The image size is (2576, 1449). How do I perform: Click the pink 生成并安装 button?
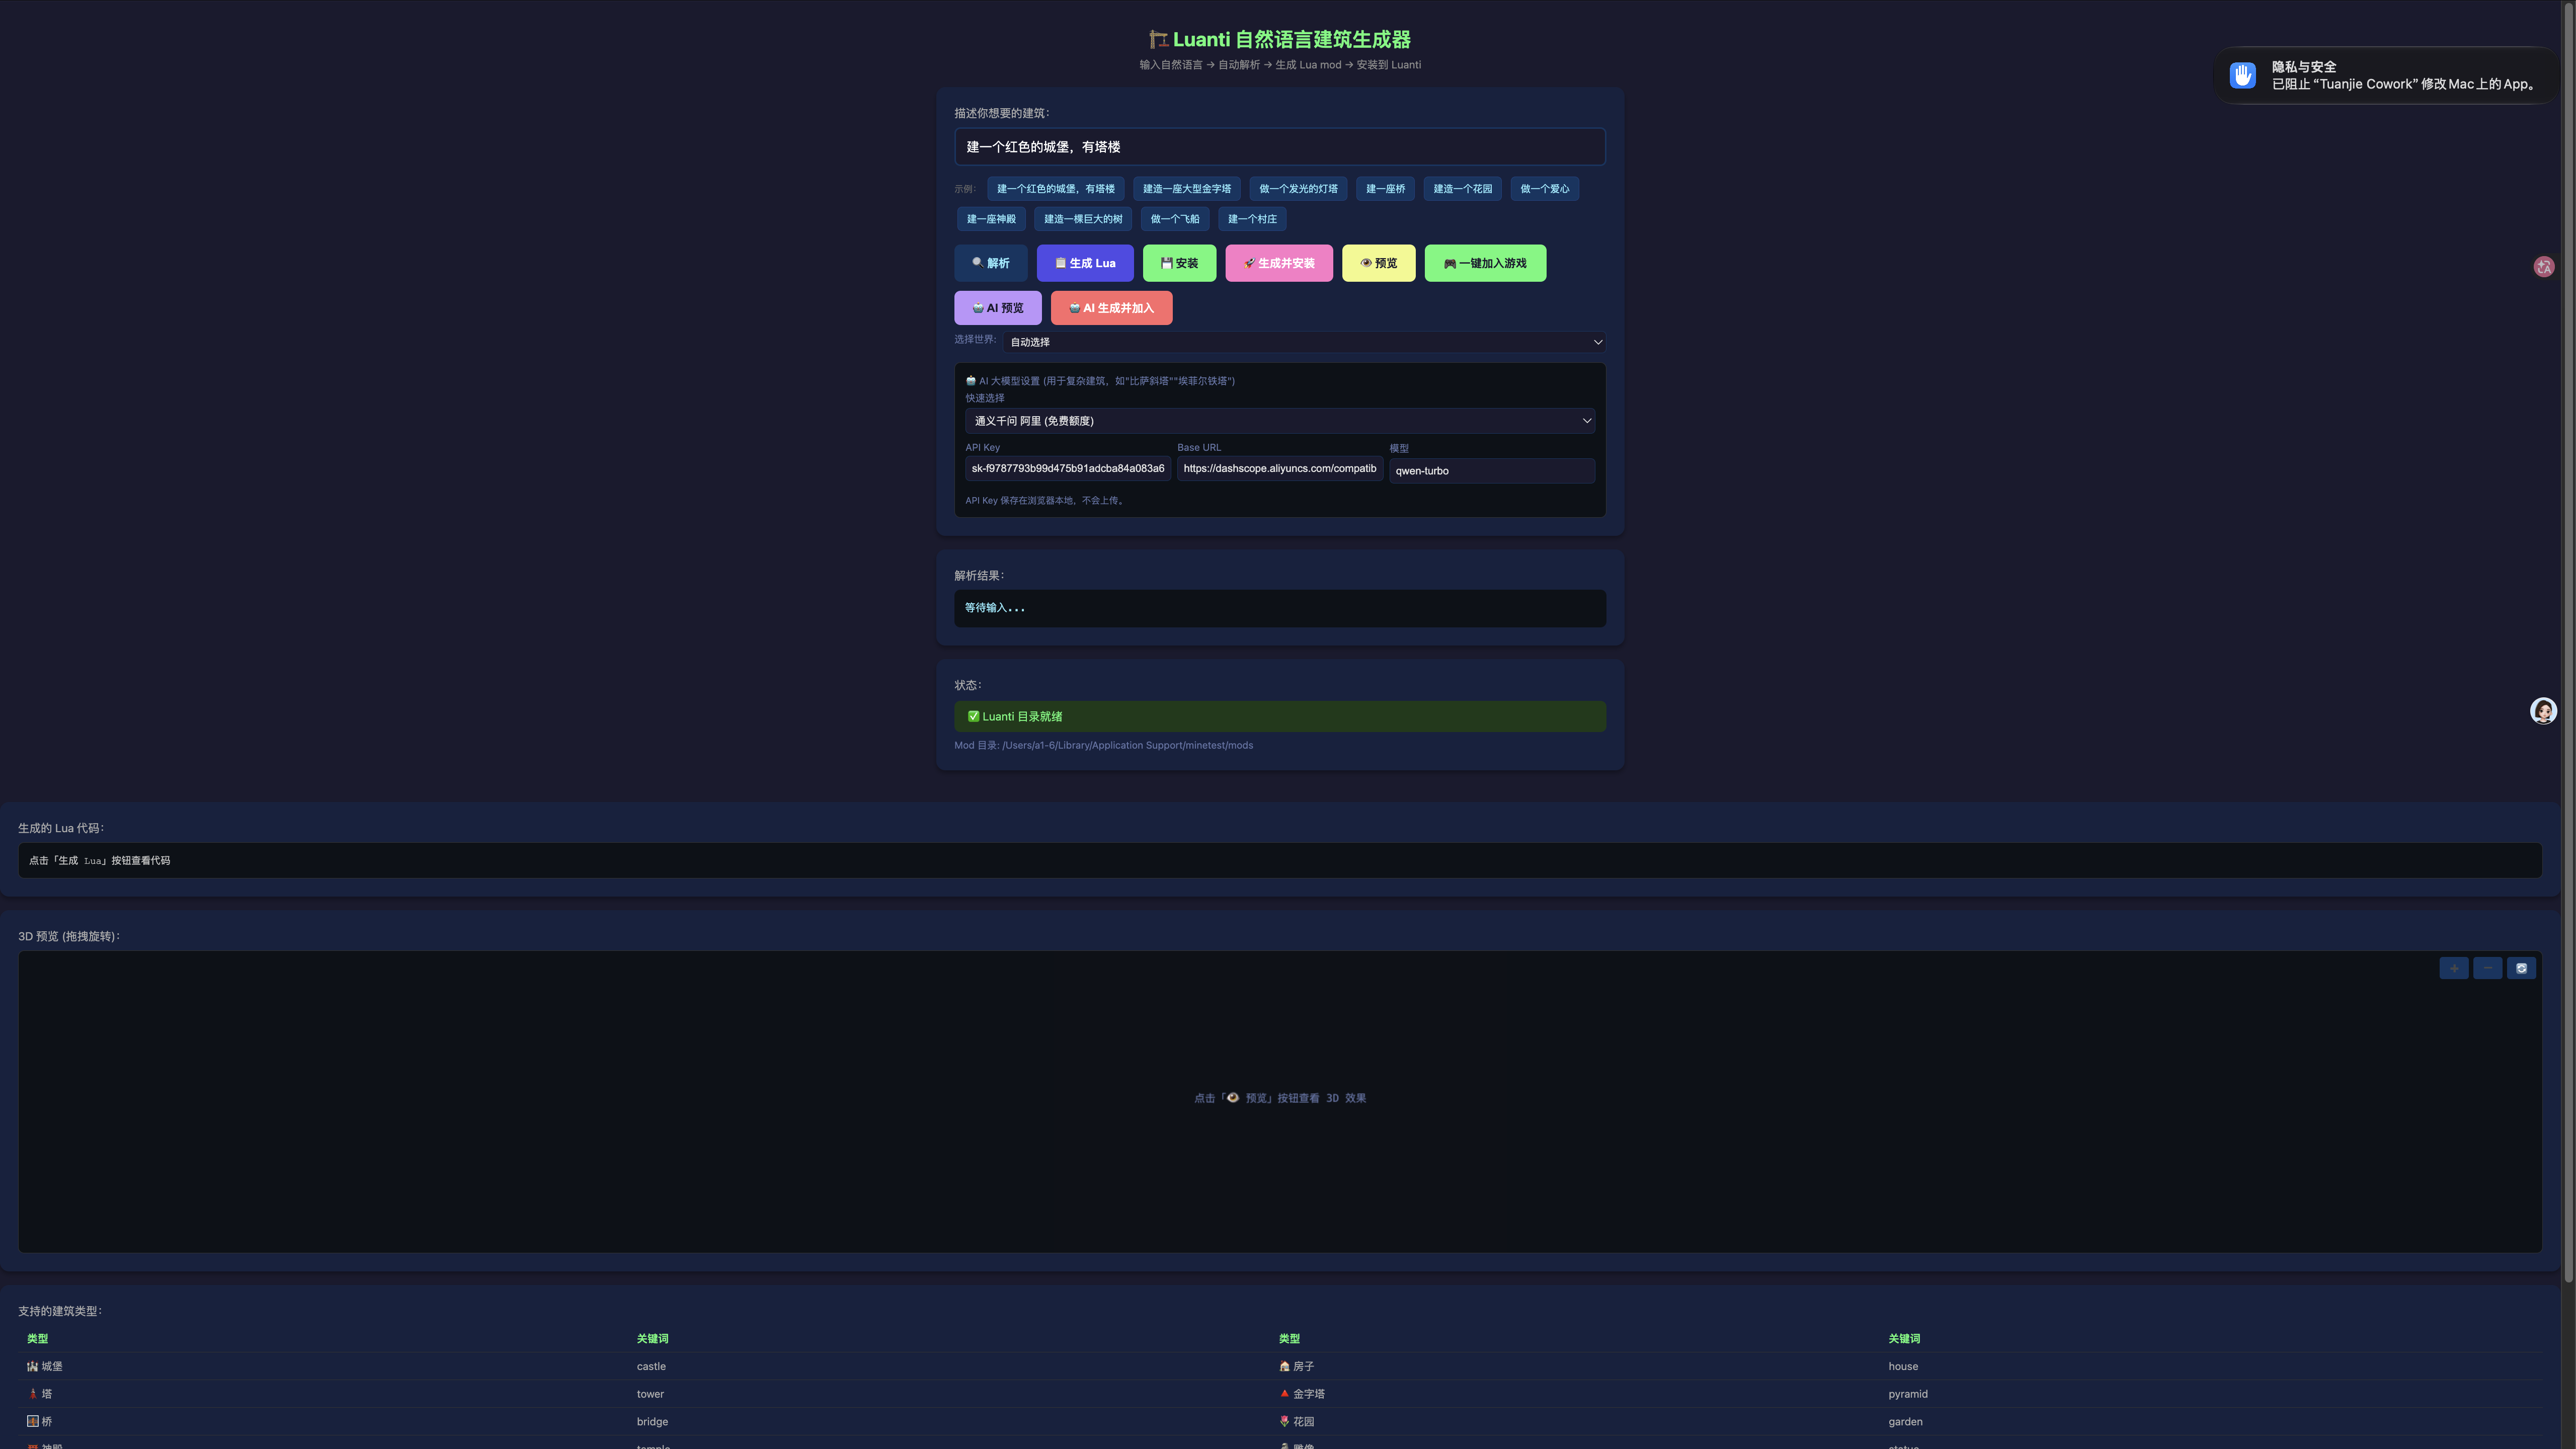pos(1279,263)
